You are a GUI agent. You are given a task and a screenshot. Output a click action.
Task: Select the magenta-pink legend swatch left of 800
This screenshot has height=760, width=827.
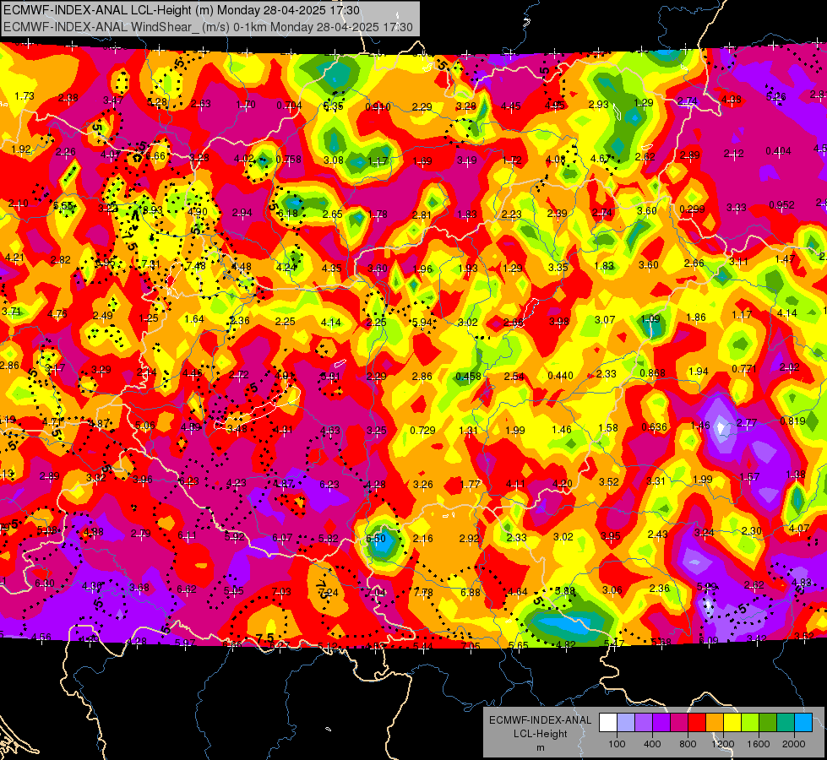click(x=679, y=723)
